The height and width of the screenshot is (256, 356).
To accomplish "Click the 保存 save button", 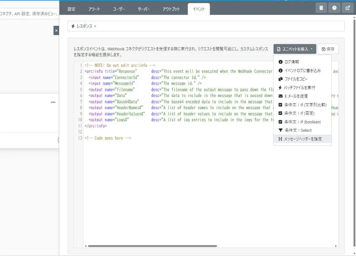I will tap(328, 49).
